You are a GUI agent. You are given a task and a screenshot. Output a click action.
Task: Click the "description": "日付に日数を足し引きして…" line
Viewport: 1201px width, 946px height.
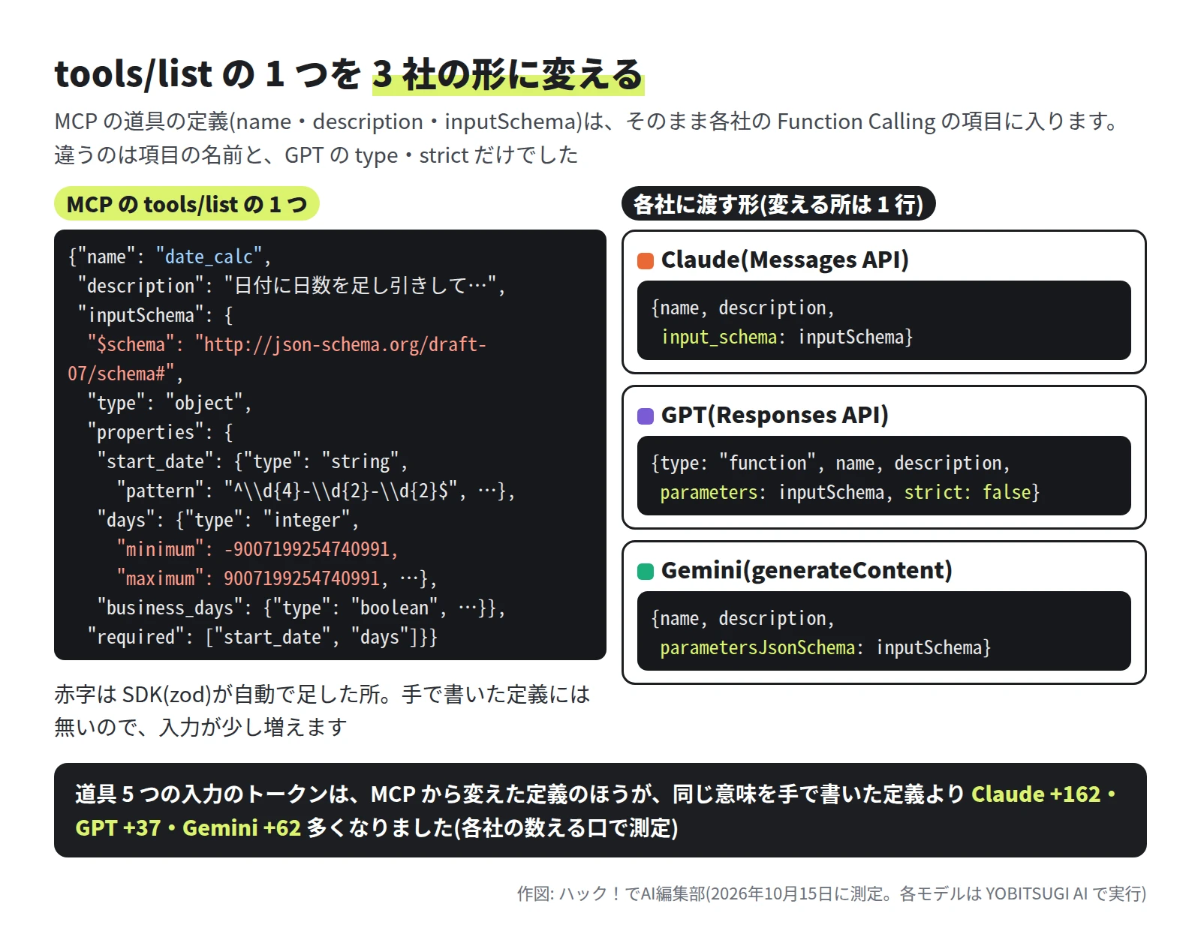[x=291, y=286]
